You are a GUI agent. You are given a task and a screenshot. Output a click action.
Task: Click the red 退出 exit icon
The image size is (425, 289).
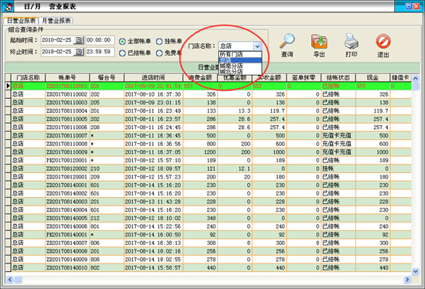point(383,42)
